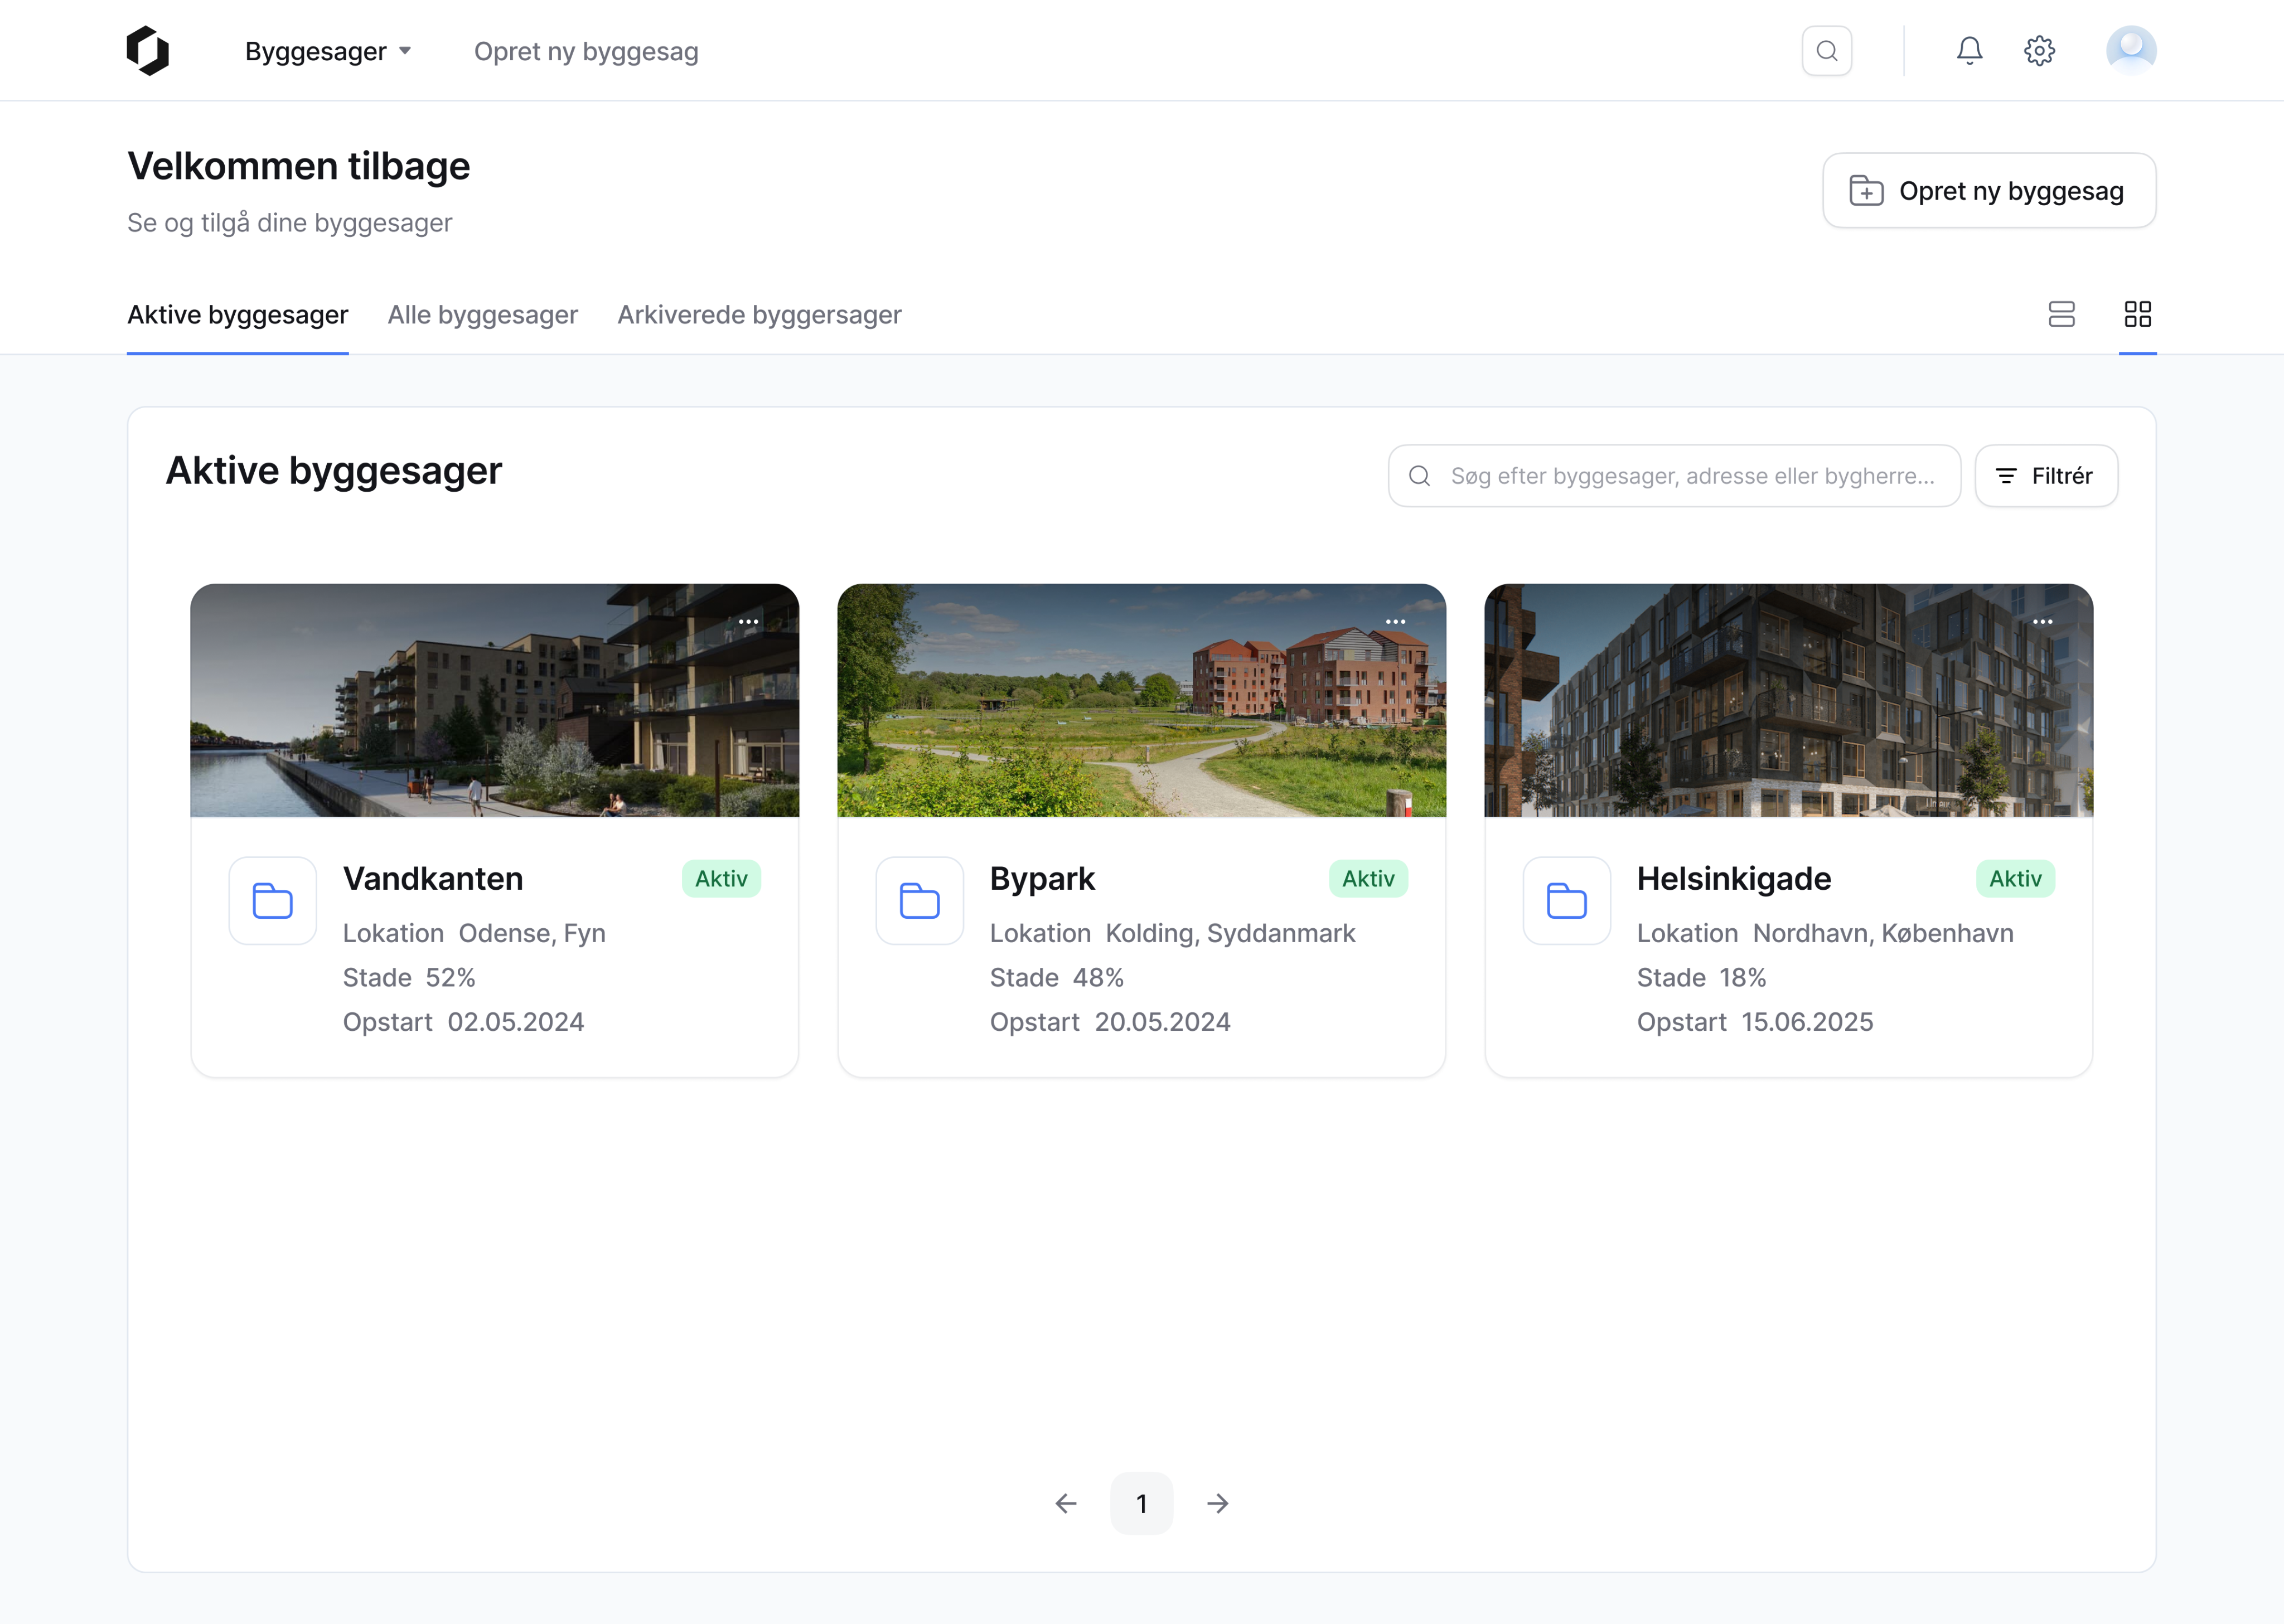This screenshot has height=1624, width=2284.
Task: Click the app logo in top-left
Action: pos(148,51)
